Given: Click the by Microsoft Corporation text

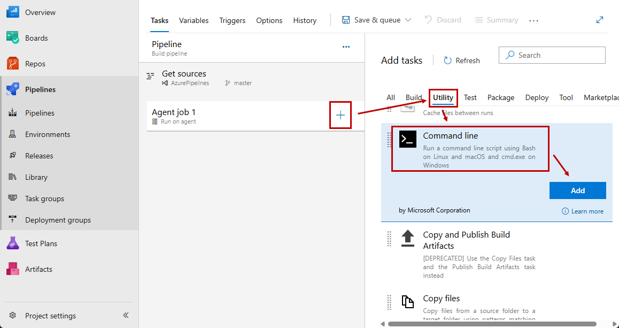Looking at the screenshot, I should [x=434, y=210].
